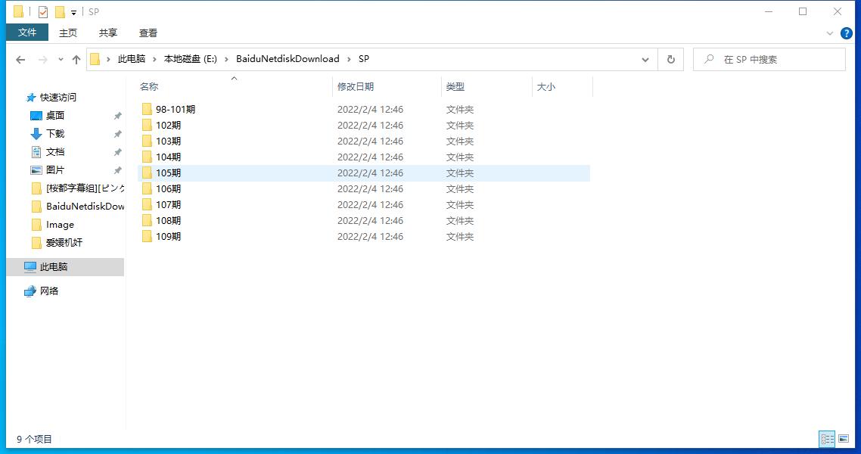Switch to the 共享 ribbon tab
Screen dimensions: 861x454
(108, 33)
